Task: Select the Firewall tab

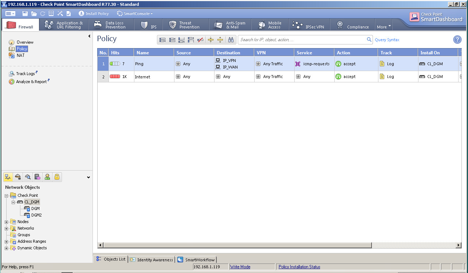Action: pyautogui.click(x=21, y=25)
